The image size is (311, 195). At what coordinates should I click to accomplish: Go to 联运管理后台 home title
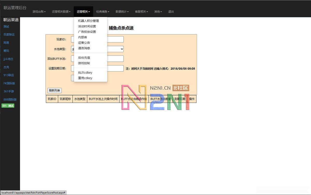point(15,8)
